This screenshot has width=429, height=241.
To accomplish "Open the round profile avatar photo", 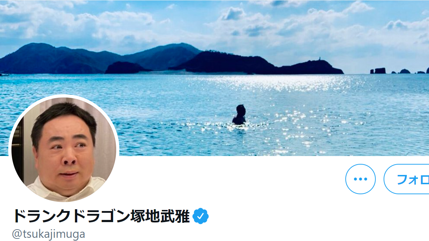I will click(x=64, y=148).
